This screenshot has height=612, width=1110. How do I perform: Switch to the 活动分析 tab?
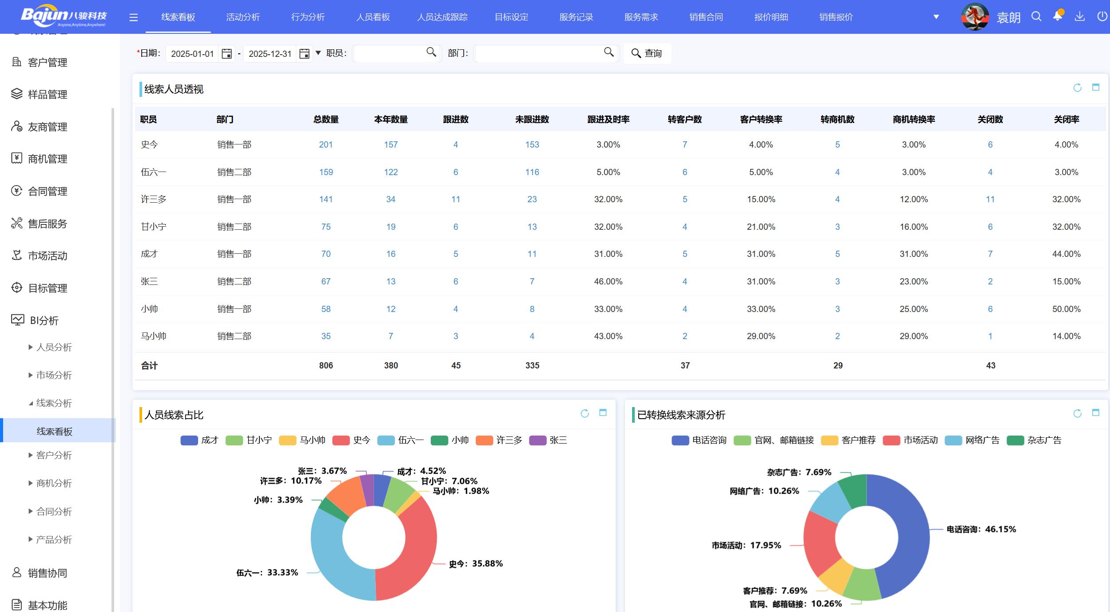[x=243, y=17]
